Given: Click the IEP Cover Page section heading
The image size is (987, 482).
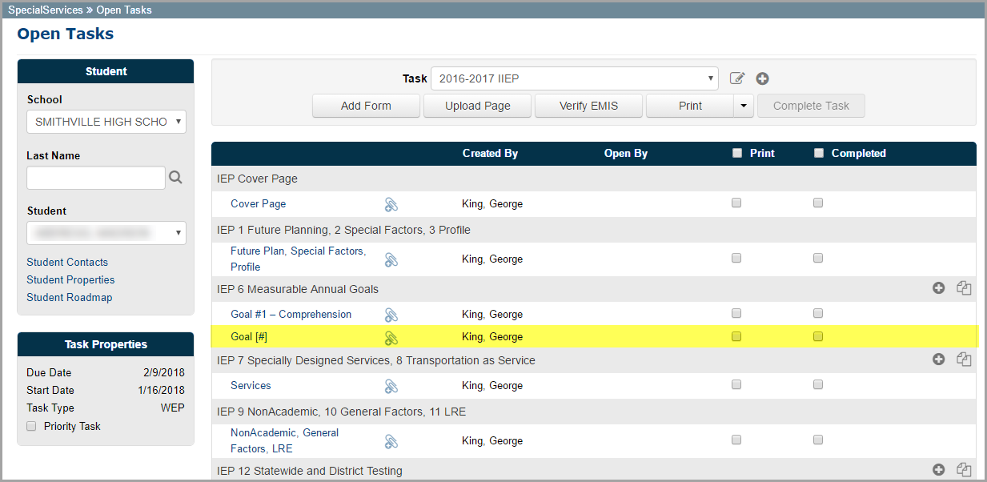Looking at the screenshot, I should point(257,179).
